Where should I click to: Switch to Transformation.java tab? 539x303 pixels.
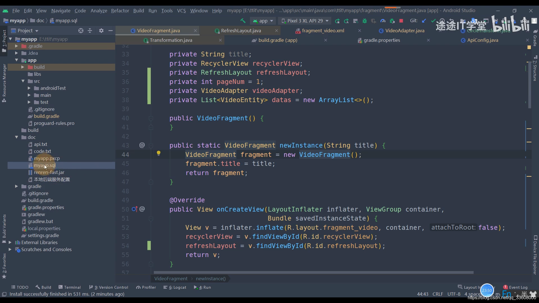click(x=171, y=40)
